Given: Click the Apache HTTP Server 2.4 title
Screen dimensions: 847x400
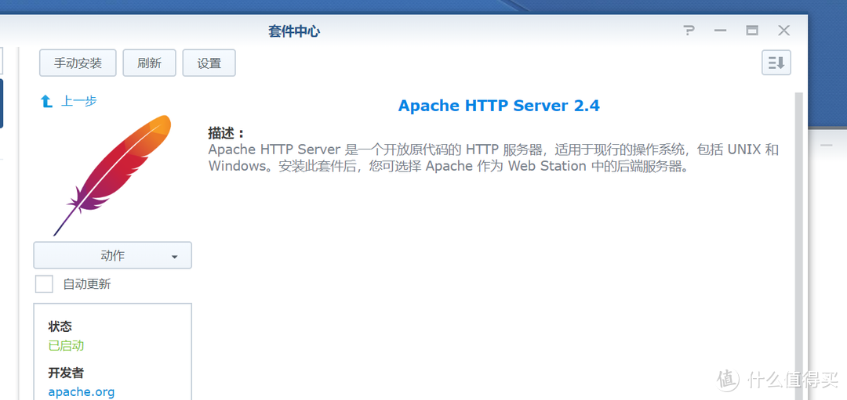Looking at the screenshot, I should (499, 106).
